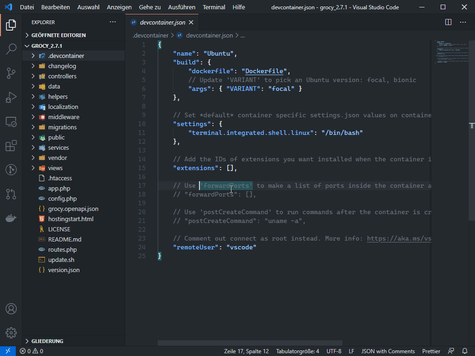Open the Extensions view
Screen dimensions: 475x356
pos(11,146)
